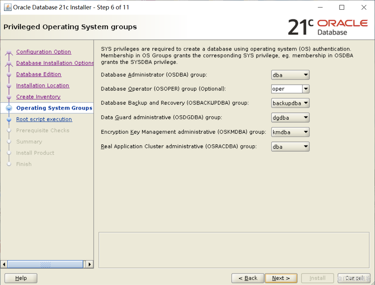
Task: Open the OSKMDBA group dropdown
Action: click(290, 132)
